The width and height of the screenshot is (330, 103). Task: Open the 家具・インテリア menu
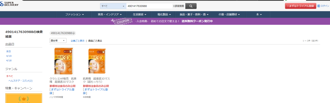click(110, 15)
